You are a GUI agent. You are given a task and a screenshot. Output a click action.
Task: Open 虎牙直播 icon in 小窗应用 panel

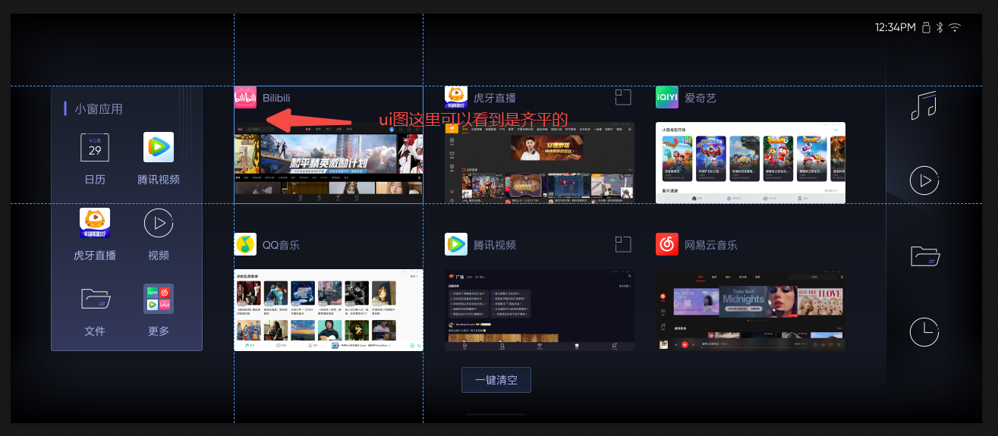[95, 223]
